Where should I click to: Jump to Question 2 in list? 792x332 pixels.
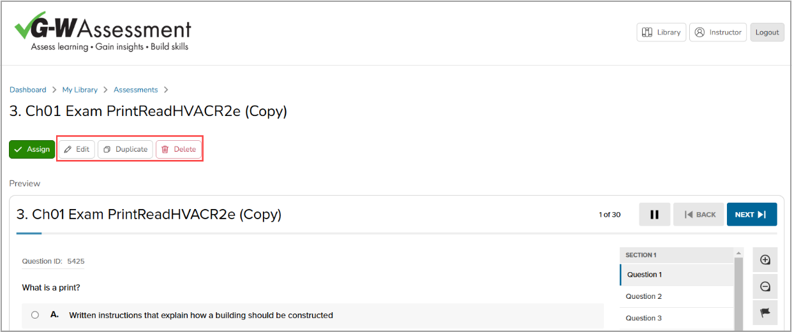tap(676, 296)
